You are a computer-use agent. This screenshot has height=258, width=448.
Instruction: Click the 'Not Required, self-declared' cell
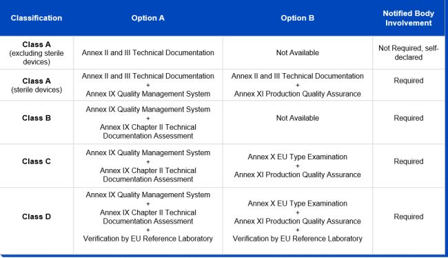(x=408, y=52)
